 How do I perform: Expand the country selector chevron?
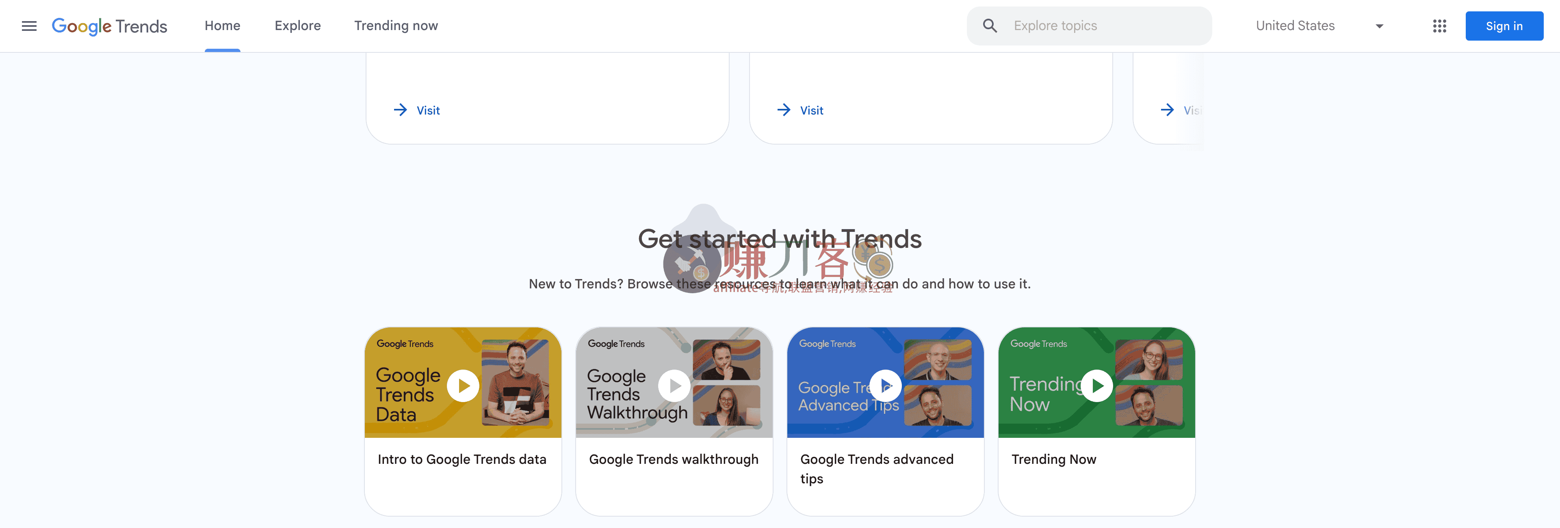1379,26
